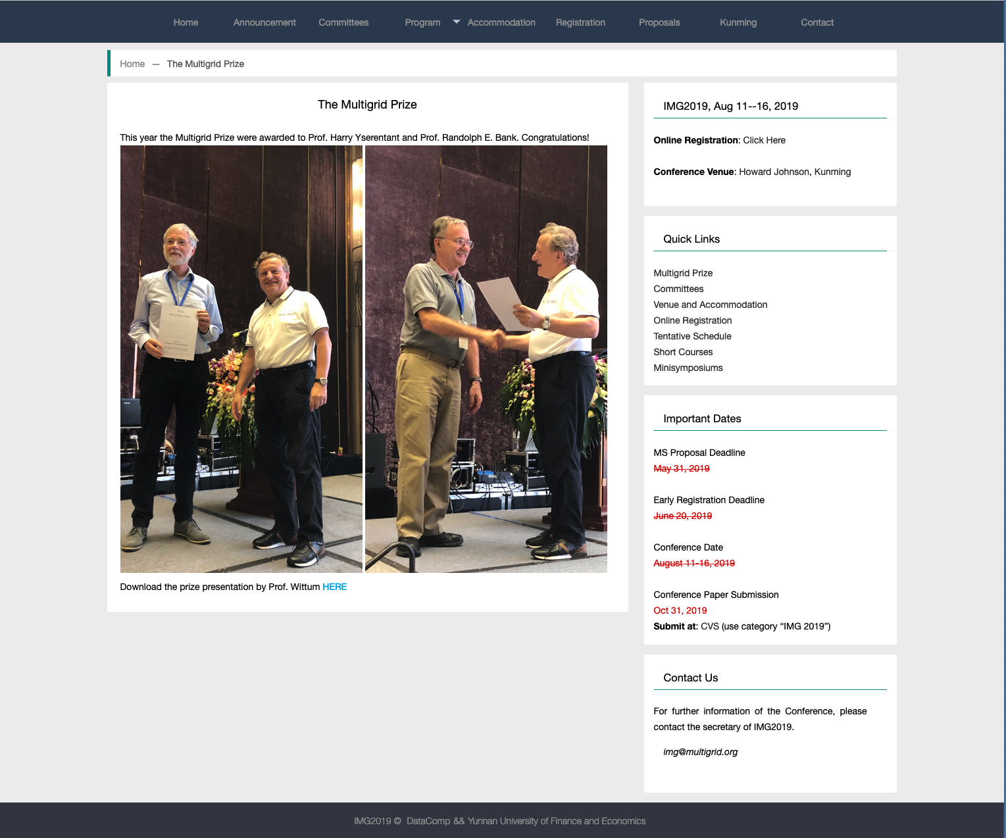The height and width of the screenshot is (838, 1006).
Task: Click the footer IMG2019 copyright text
Action: 500,821
